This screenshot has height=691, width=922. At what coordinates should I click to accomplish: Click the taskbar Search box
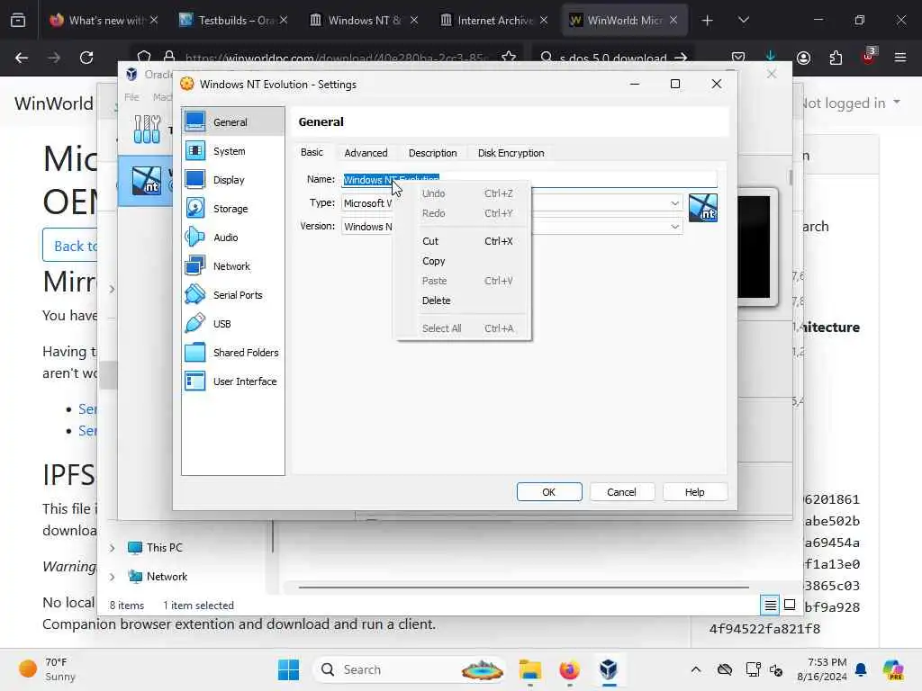pyautogui.click(x=411, y=669)
